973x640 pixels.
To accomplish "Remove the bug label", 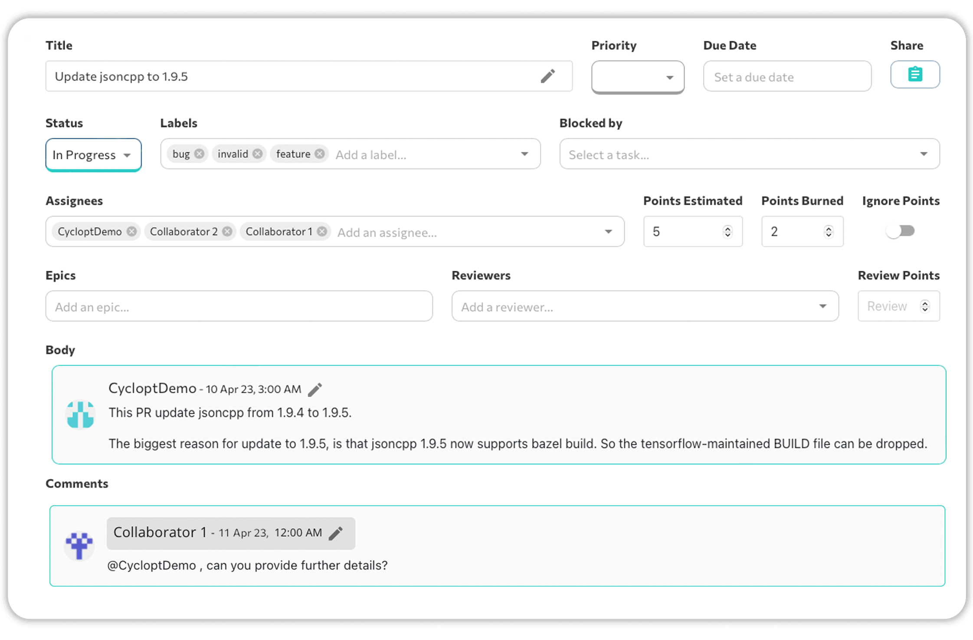I will (199, 154).
